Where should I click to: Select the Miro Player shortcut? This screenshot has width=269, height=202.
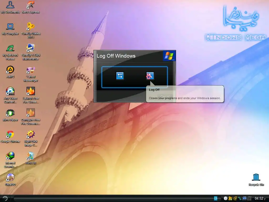pyautogui.click(x=10, y=115)
